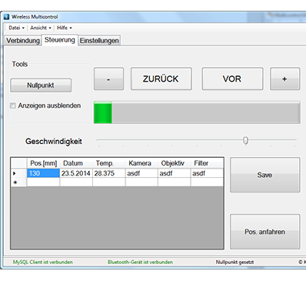Click the Pos. anfahren button

pos(264,232)
